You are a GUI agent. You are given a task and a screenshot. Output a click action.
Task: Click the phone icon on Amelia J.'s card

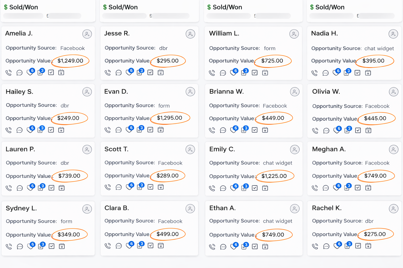coord(9,73)
